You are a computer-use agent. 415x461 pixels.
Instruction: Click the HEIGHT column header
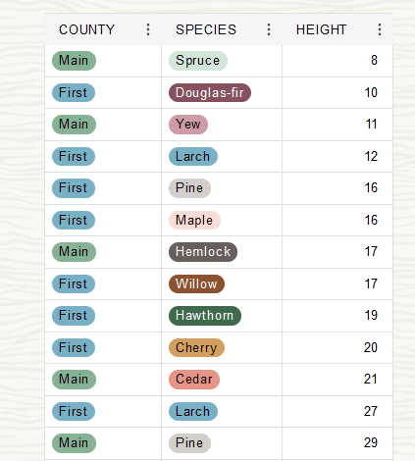321,29
